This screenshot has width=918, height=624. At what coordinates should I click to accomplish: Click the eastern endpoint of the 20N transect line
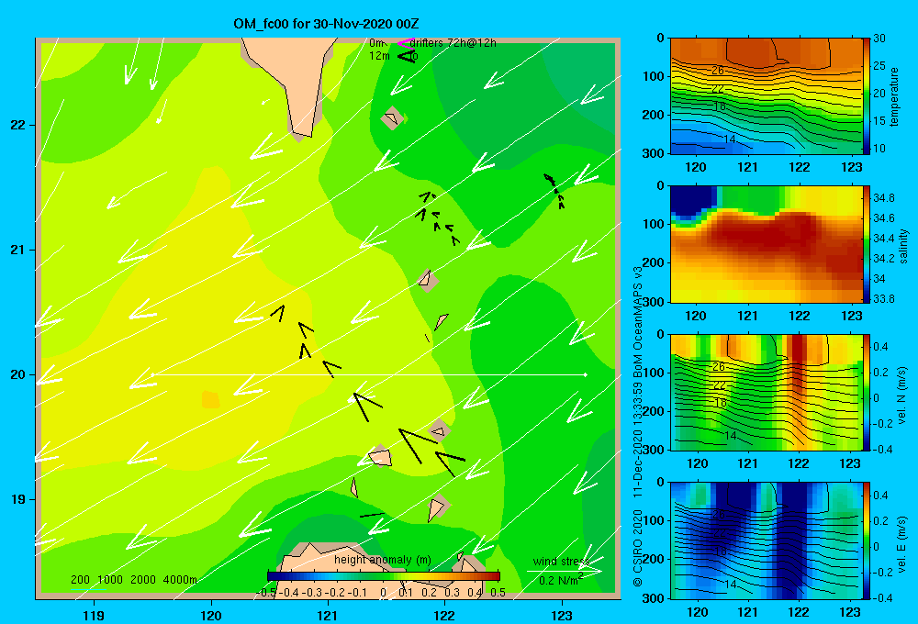585,374
